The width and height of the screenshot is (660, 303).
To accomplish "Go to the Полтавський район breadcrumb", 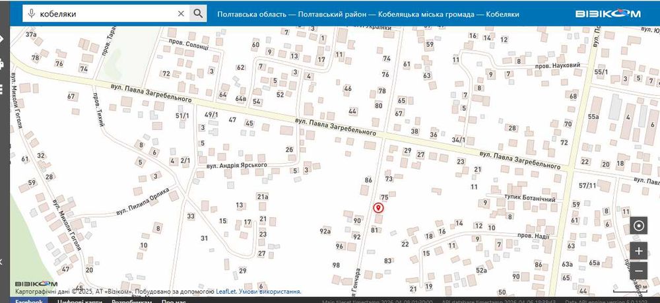I will coord(332,15).
